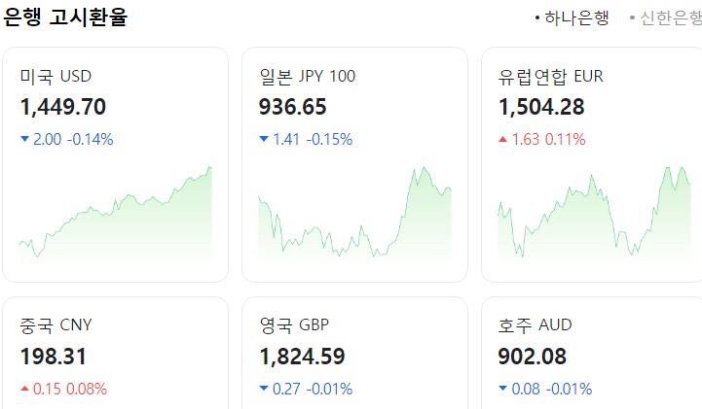702x409 pixels.
Task: Click the down triangle in AUD card
Action: [x=502, y=389]
